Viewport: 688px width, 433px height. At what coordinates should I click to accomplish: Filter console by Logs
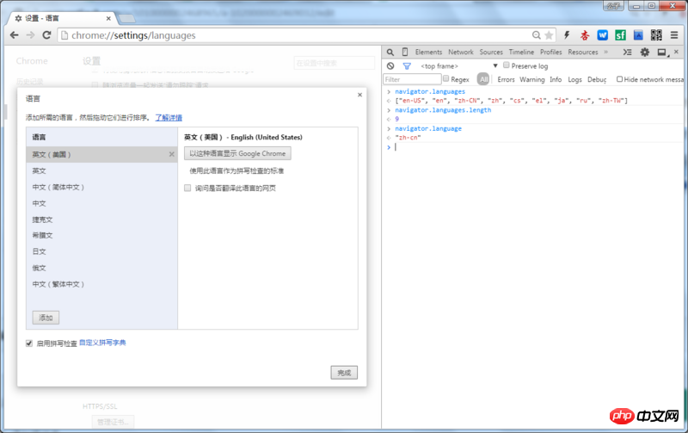[574, 79]
